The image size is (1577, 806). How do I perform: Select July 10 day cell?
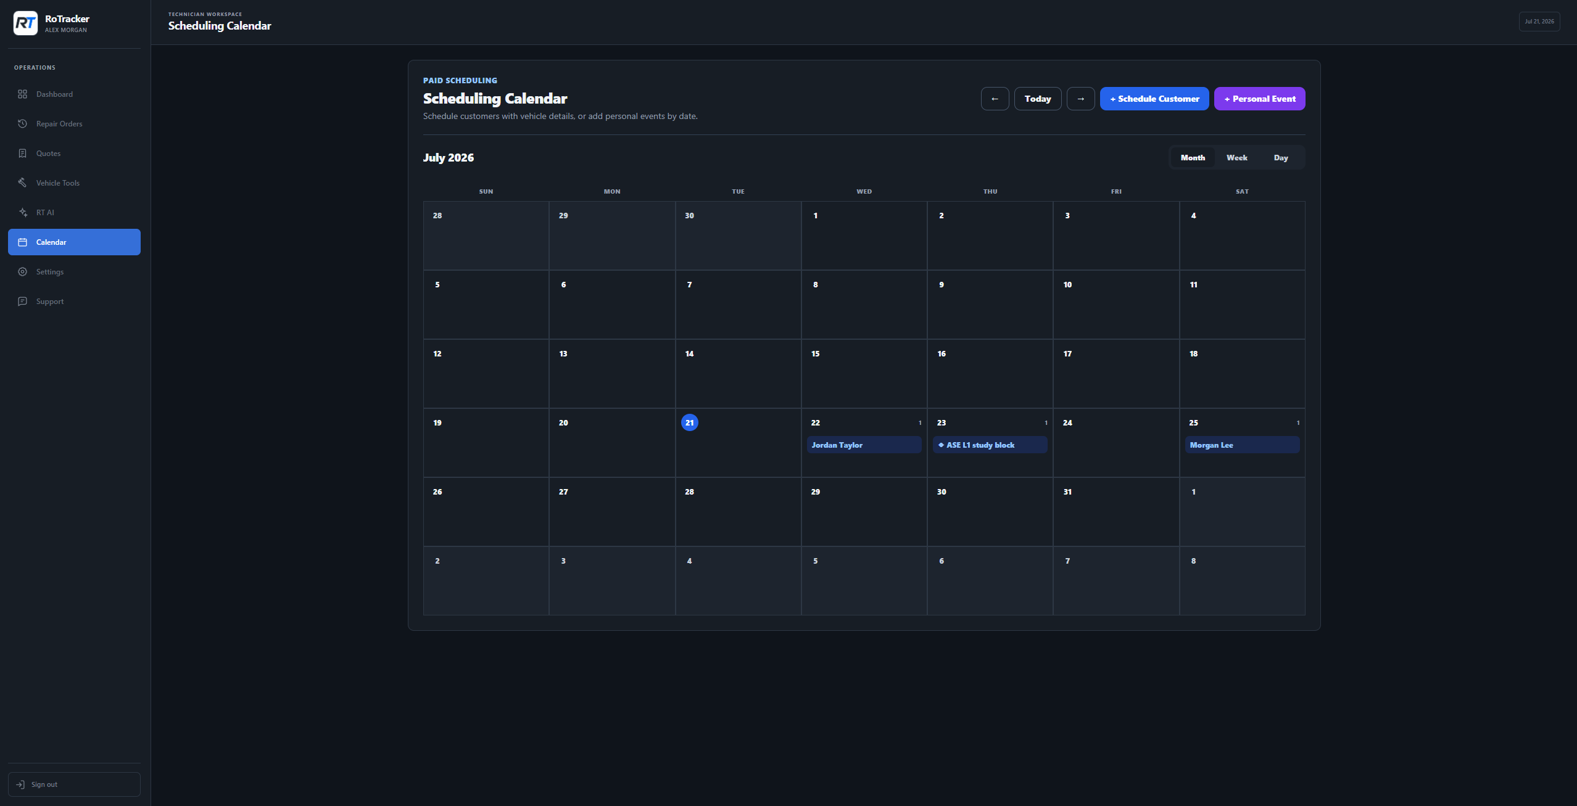[1116, 305]
